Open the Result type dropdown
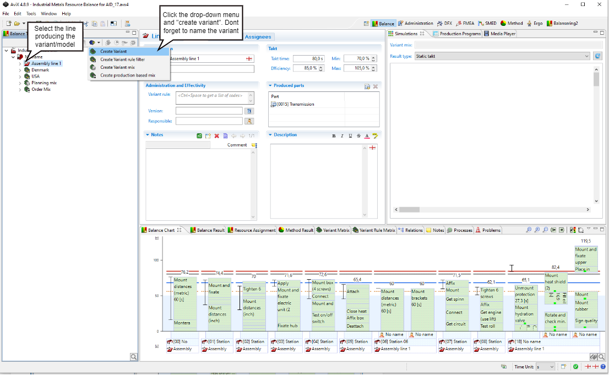The width and height of the screenshot is (609, 375). pos(587,56)
